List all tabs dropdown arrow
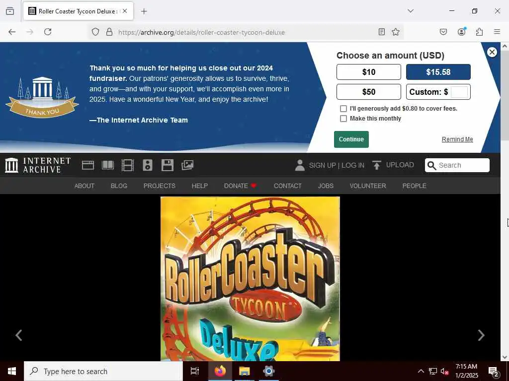The height and width of the screenshot is (381, 509). [411, 11]
